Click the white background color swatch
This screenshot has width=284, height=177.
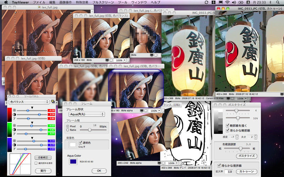73,145
